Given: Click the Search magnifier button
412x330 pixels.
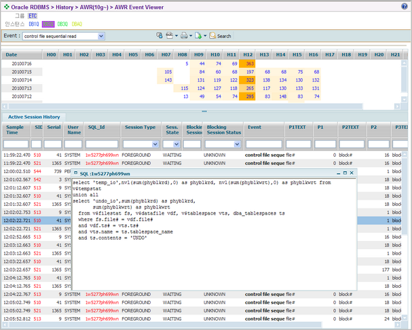Looking at the screenshot, I should (220, 36).
